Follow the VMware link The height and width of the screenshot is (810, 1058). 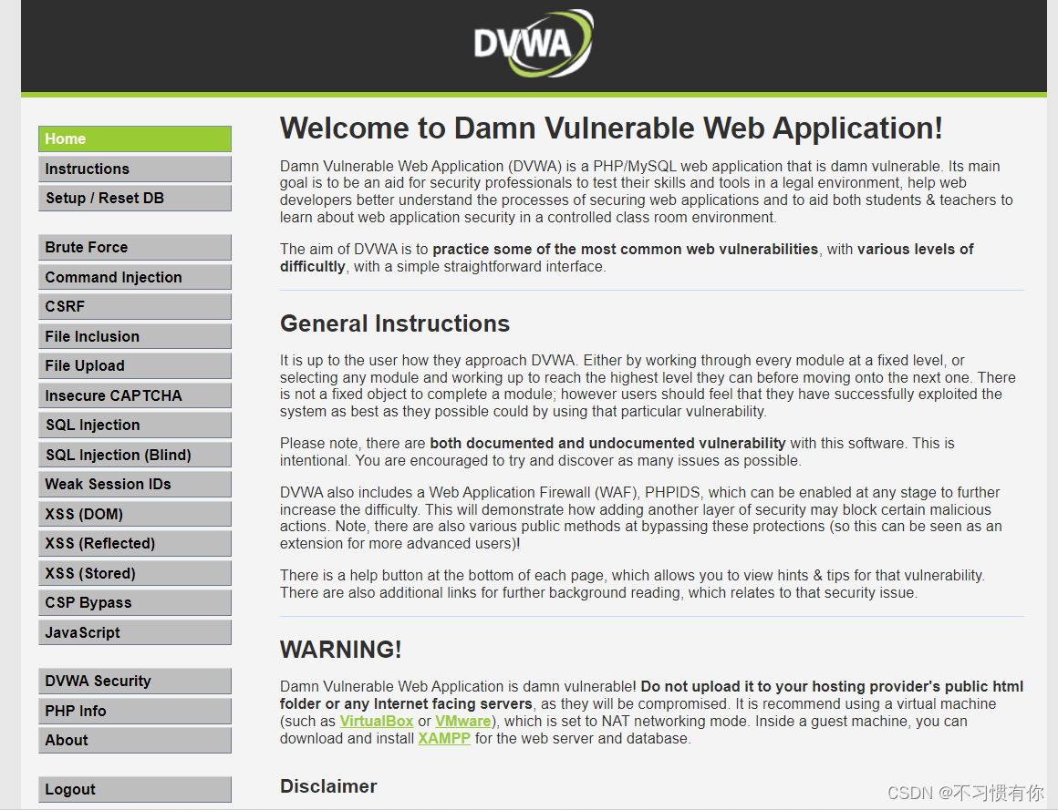coord(463,721)
